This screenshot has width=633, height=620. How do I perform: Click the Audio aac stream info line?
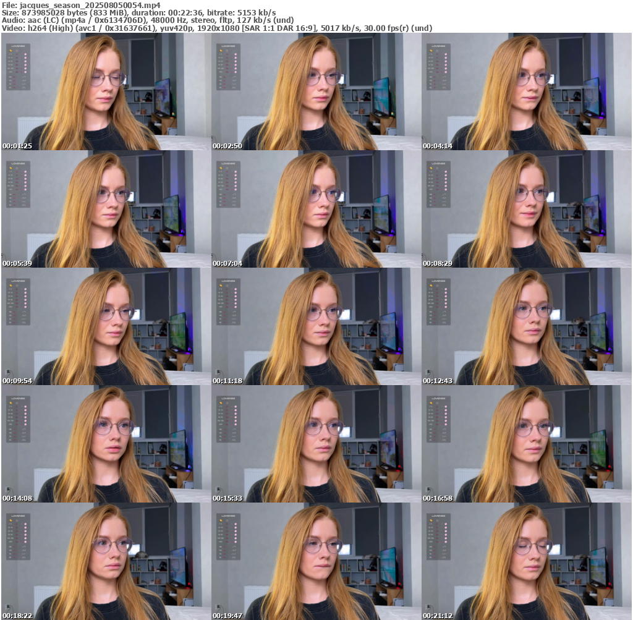click(148, 20)
